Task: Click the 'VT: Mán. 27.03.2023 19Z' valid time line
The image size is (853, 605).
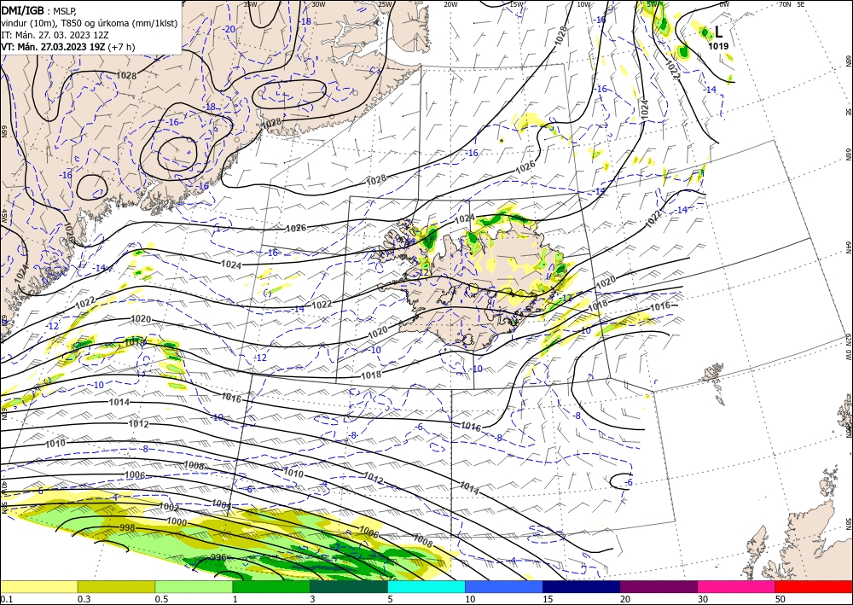Action: (x=68, y=47)
